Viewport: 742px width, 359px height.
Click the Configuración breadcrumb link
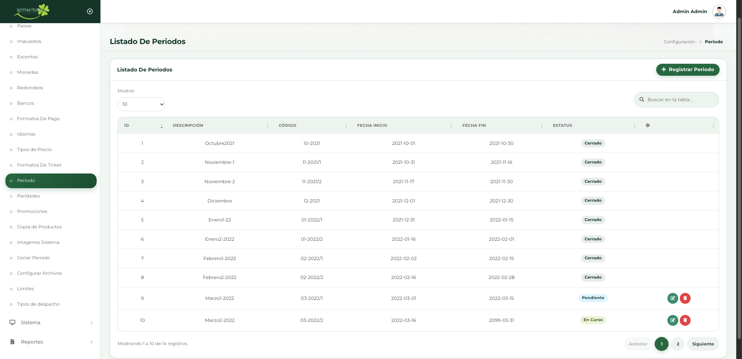[x=679, y=42]
